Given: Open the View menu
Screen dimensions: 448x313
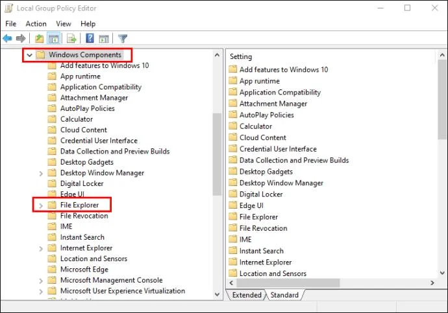Looking at the screenshot, I should point(64,24).
